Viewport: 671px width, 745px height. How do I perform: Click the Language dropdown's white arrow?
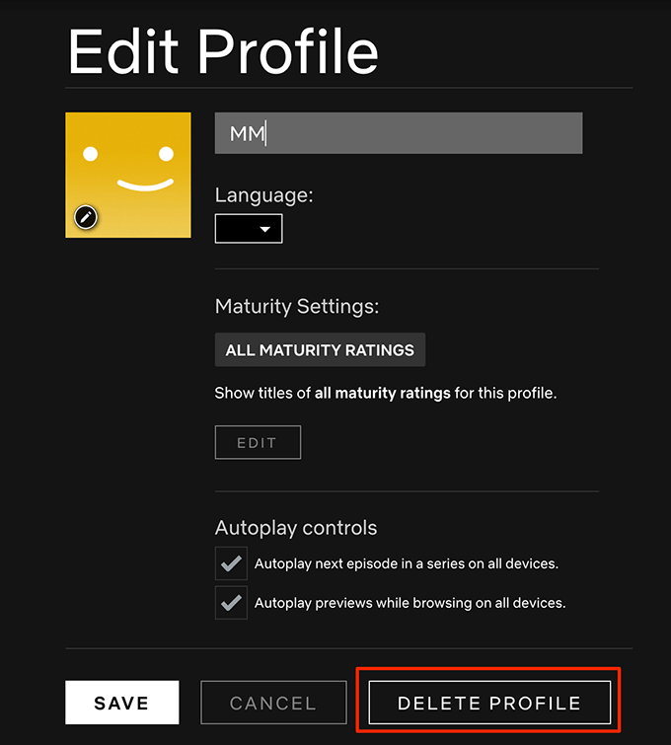coord(264,230)
